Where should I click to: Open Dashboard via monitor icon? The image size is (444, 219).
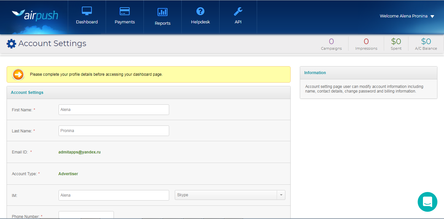pos(87,11)
